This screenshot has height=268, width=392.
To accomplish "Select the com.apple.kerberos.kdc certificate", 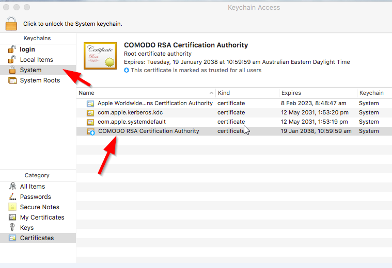I will tap(234, 112).
